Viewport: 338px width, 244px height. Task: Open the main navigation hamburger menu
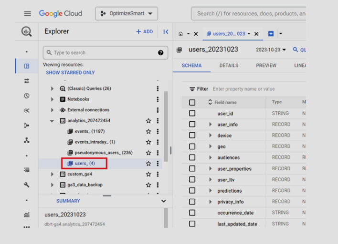(27, 14)
